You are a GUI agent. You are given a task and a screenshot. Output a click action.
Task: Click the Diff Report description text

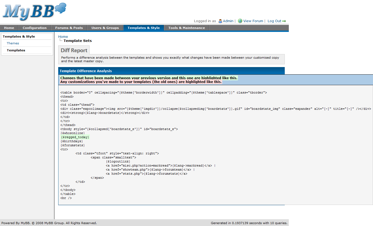point(170,59)
